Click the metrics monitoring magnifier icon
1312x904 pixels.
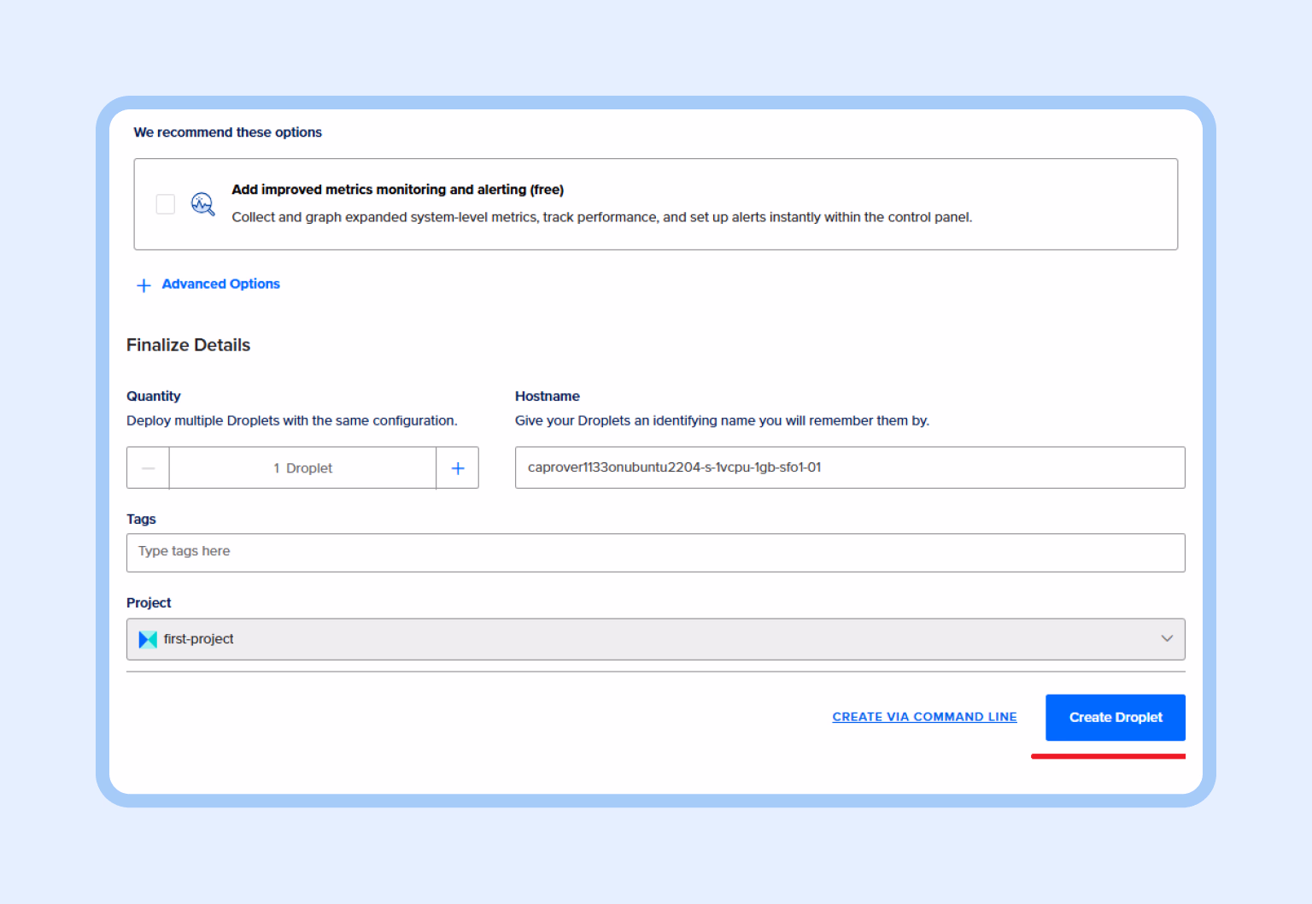click(x=202, y=204)
